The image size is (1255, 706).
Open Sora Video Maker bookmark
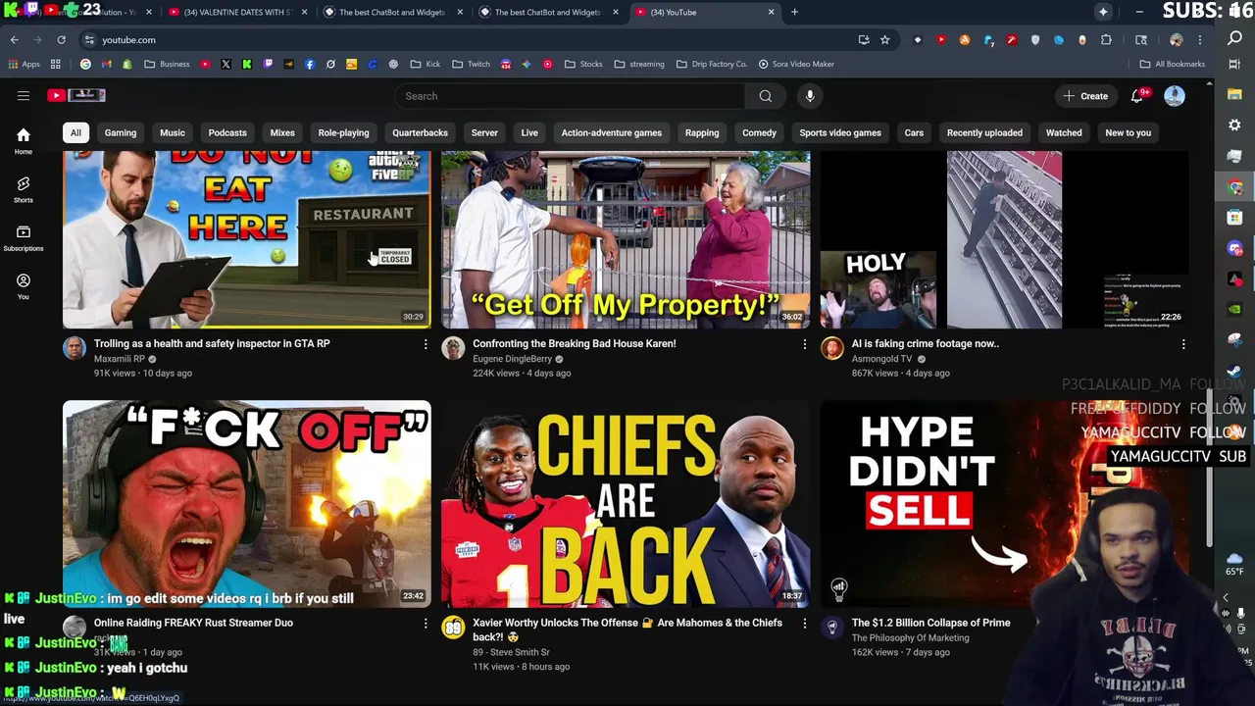pos(796,65)
